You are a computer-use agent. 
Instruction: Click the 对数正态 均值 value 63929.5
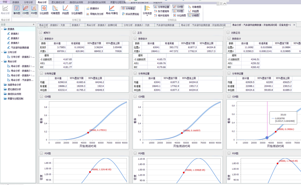[x=249, y=82]
